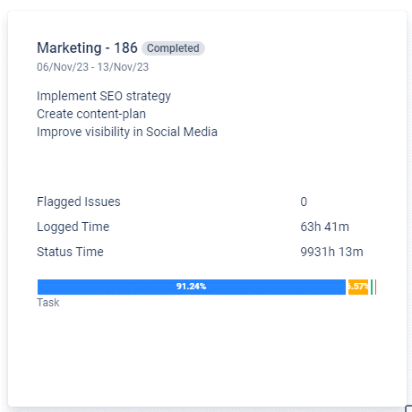412x412 pixels.
Task: Select the 06/Nov/23 - 13/Nov/23 date range
Action: click(92, 67)
